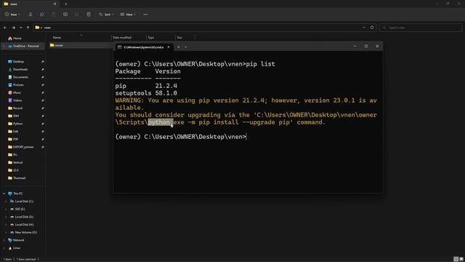Switch to large icons view in status bar
The height and width of the screenshot is (262, 465).
click(461, 259)
